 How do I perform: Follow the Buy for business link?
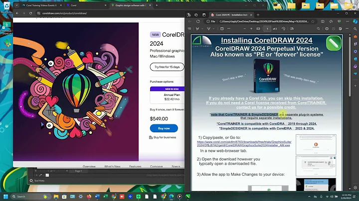coord(163,137)
